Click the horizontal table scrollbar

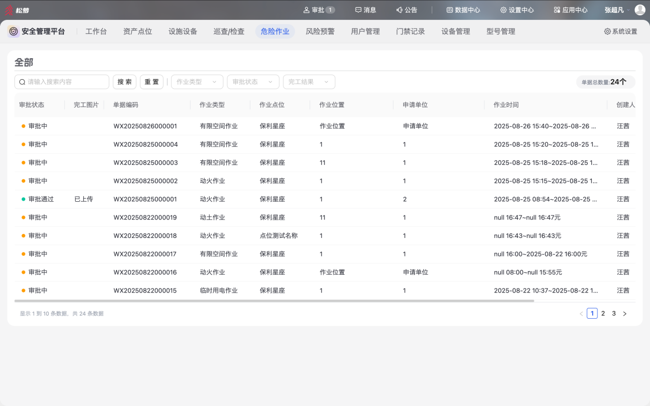tap(274, 301)
